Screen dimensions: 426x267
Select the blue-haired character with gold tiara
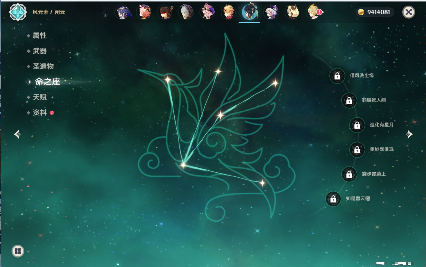[x=123, y=12]
